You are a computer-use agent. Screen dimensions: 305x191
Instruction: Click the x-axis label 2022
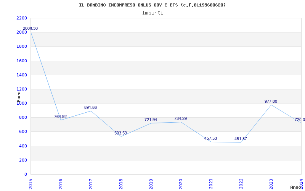tap(241, 184)
